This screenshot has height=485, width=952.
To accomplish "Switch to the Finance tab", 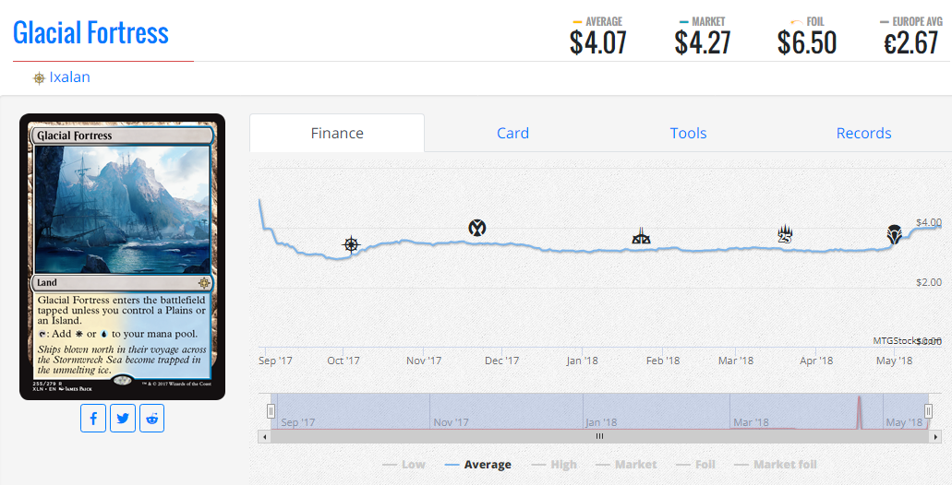I will (337, 134).
